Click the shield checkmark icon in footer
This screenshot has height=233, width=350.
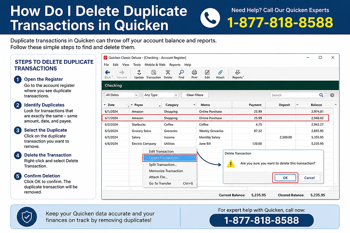(x=27, y=217)
